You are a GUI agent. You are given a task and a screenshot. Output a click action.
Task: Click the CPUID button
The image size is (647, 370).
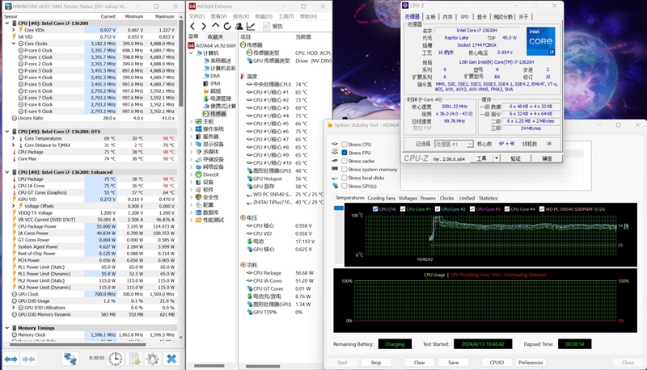497,363
